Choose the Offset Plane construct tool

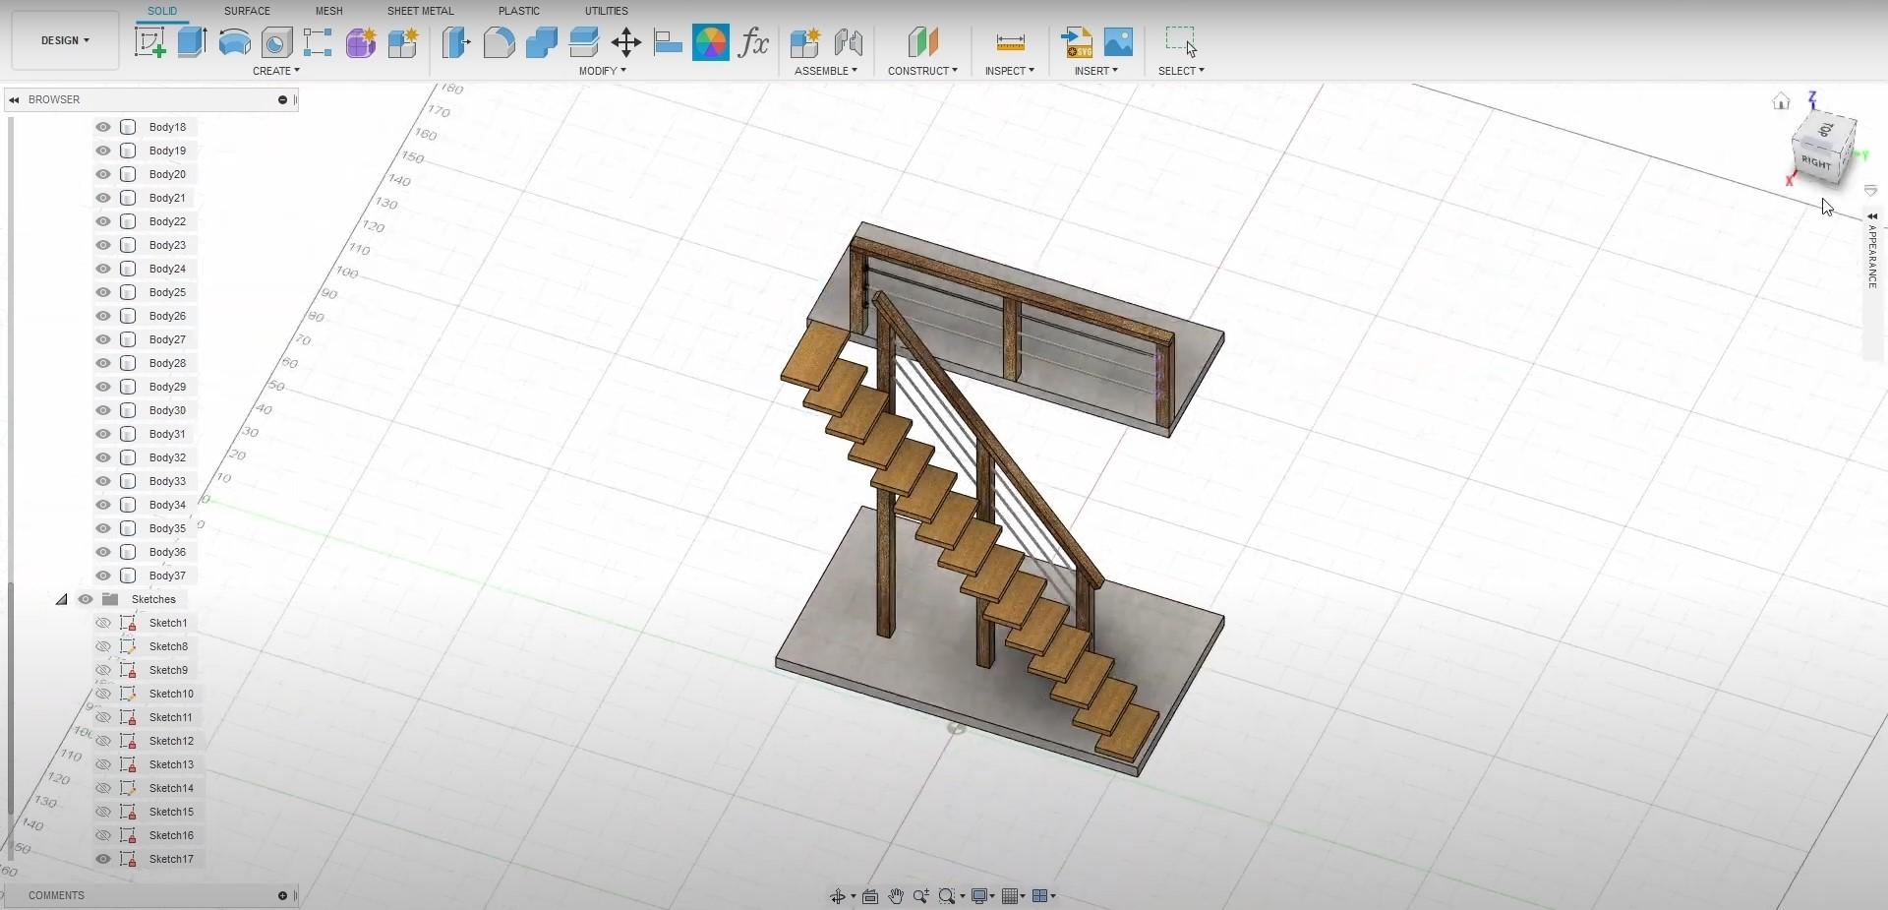coord(922,42)
